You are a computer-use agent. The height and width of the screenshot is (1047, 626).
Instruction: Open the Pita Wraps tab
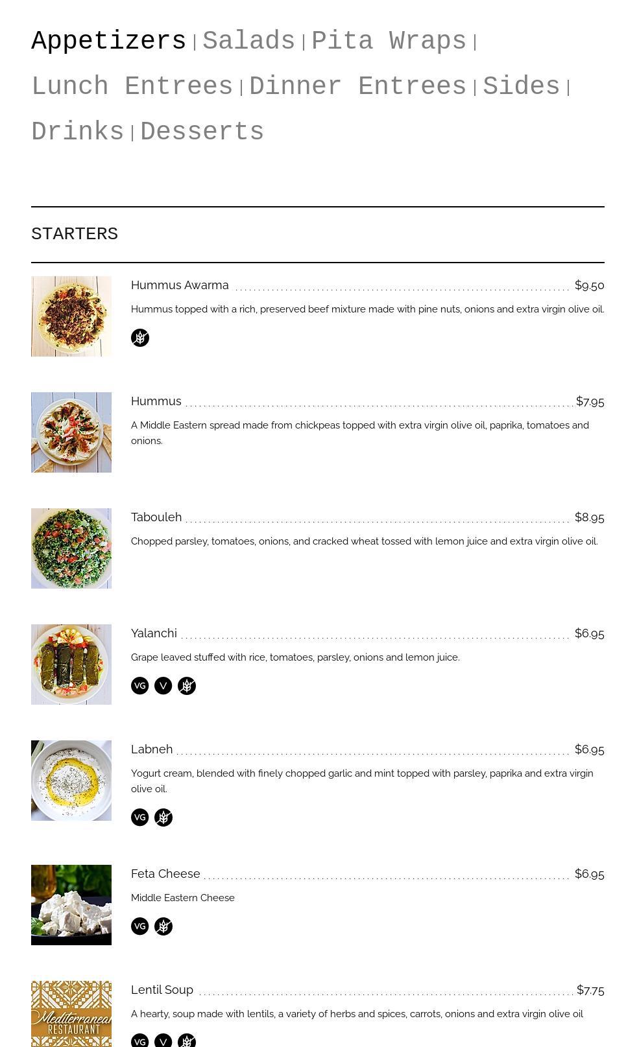coord(389,41)
